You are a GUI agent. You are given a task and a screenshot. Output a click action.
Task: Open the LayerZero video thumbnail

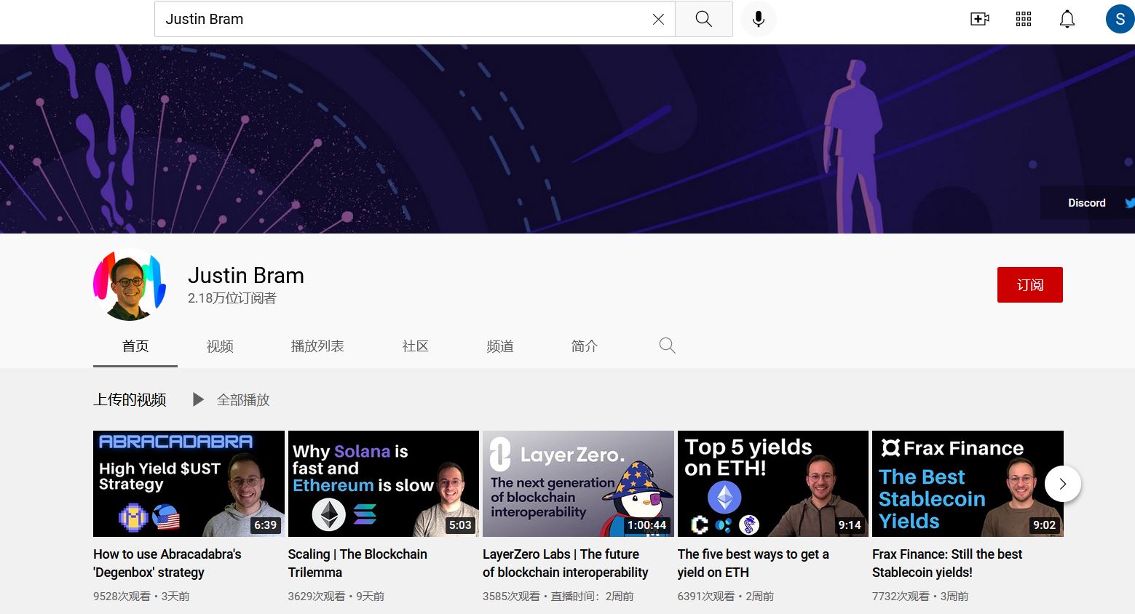(x=578, y=484)
